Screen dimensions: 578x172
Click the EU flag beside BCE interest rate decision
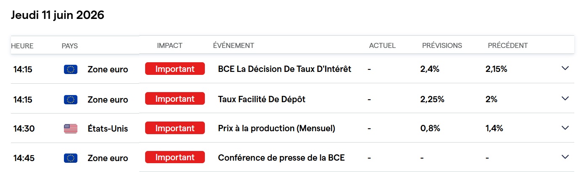(70, 69)
